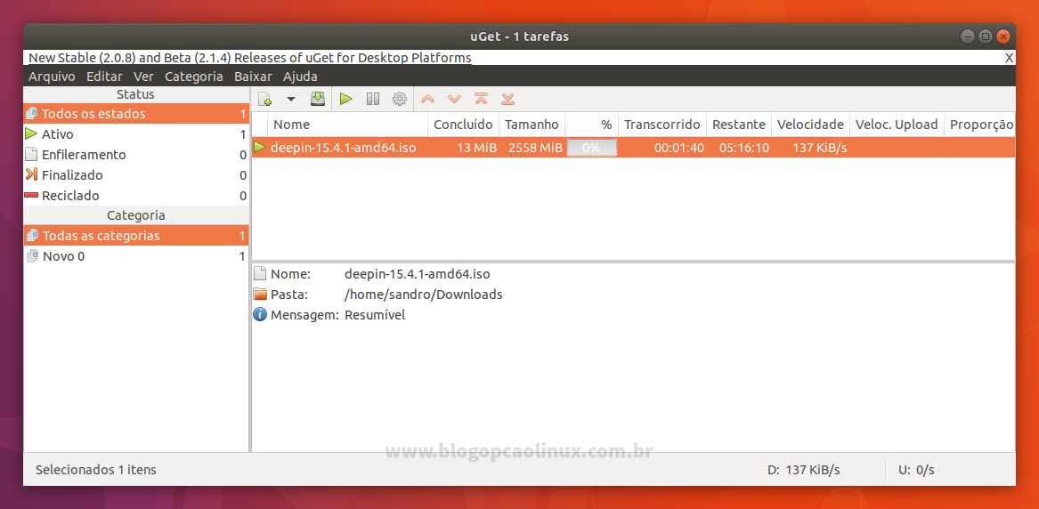Open the new download dropdown arrow
Screen dimensions: 1039x509
290,100
